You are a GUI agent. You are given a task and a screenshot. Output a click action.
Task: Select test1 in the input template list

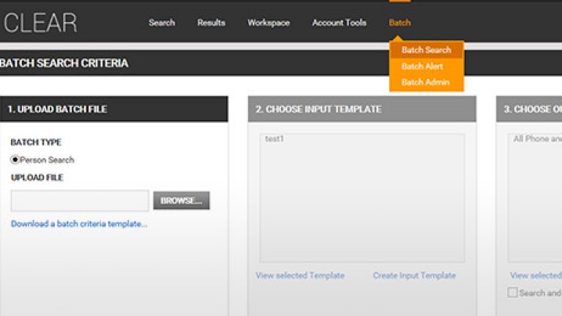point(274,139)
